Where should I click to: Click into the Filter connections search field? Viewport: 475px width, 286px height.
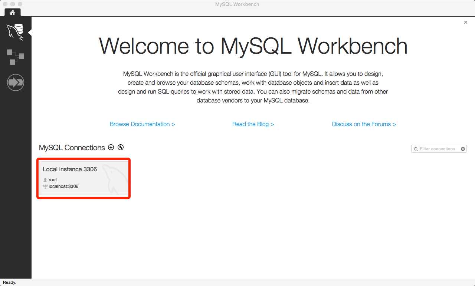439,149
